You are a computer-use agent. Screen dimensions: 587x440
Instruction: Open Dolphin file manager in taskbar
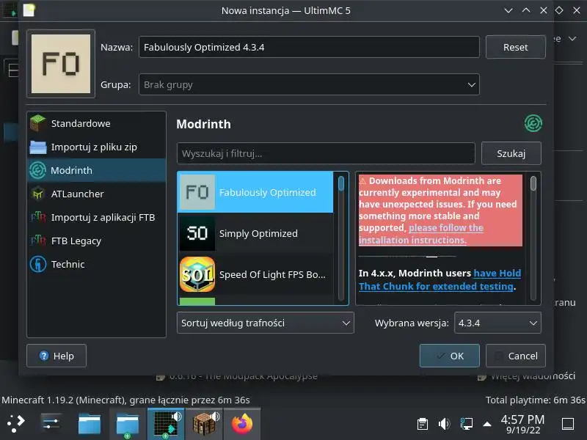click(x=90, y=424)
